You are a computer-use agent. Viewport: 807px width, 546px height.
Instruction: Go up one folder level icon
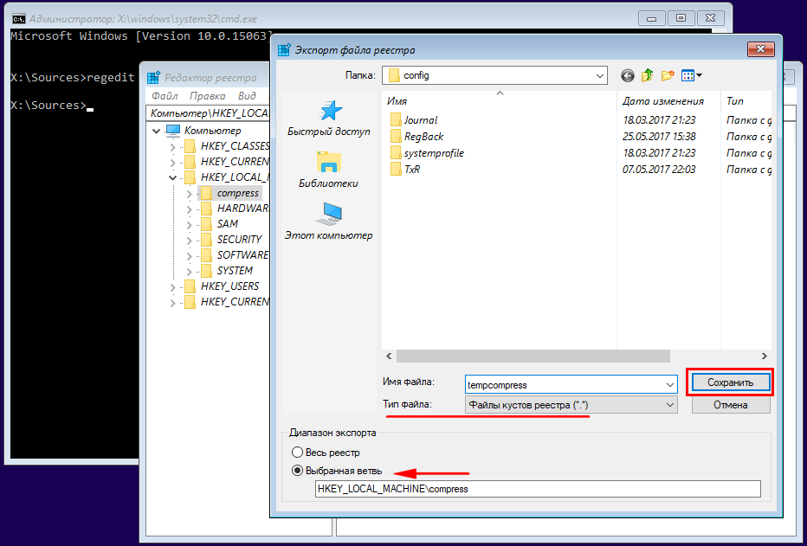click(647, 75)
